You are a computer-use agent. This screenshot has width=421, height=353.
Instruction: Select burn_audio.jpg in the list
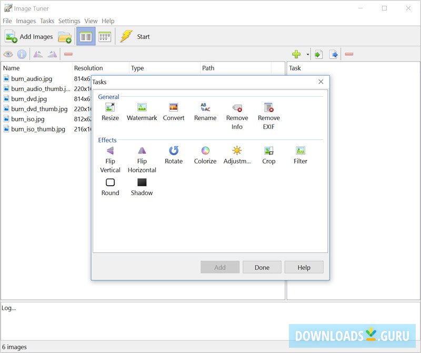[32, 79]
